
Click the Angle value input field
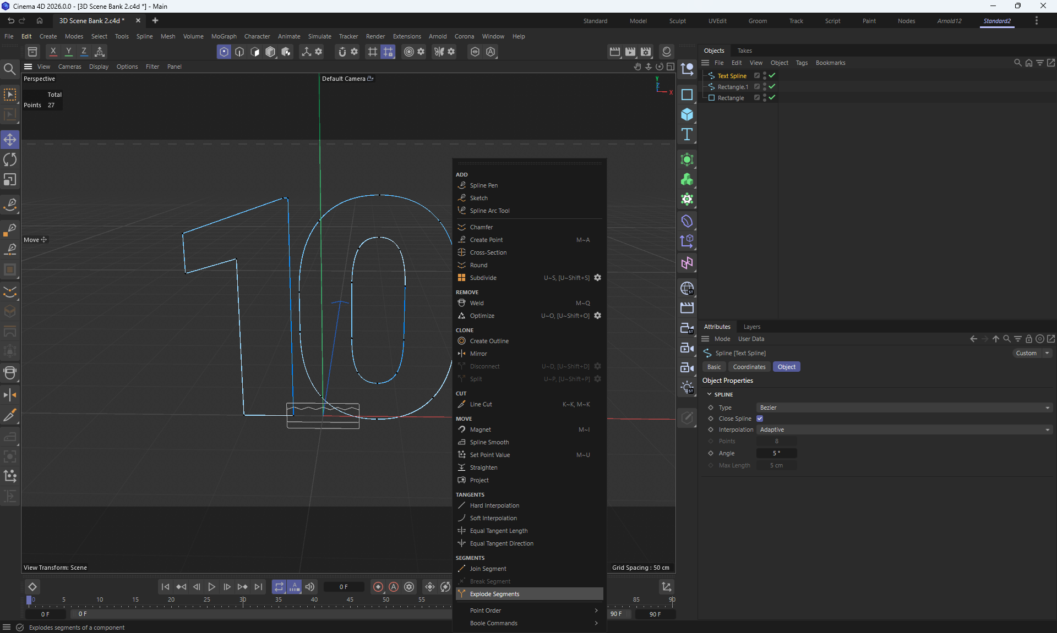pyautogui.click(x=776, y=453)
